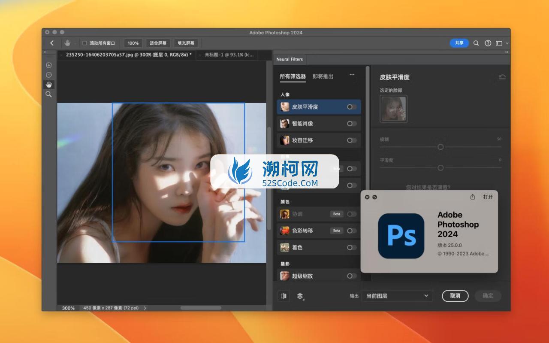Image resolution: width=549 pixels, height=343 pixels.
Task: Open the hand tool preset dropdown arrow
Action: point(75,43)
